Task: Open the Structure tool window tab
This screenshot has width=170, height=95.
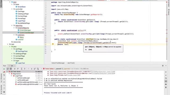Action: click(x=1, y=78)
